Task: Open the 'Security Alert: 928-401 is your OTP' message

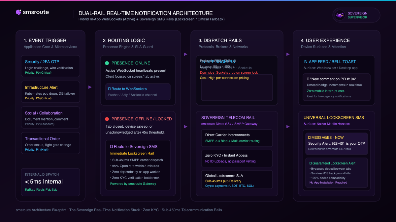Action: click(337, 143)
